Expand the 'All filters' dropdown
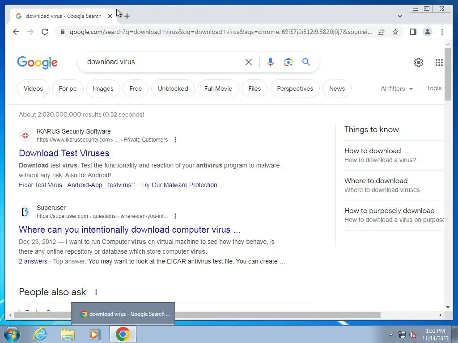Screen dimensions: 458x343 point(397,88)
